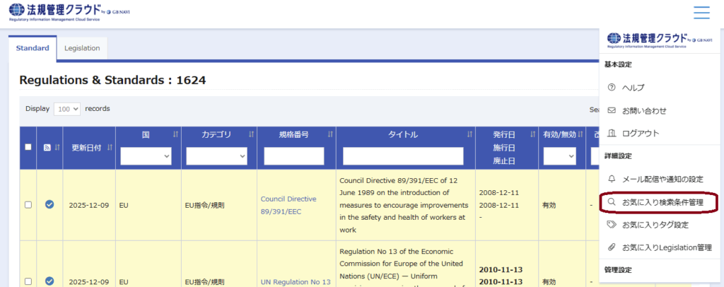The height and width of the screenshot is (287, 724).
Task: Check the Council Directive 89/391/EEC row checkbox
Action: (x=28, y=205)
